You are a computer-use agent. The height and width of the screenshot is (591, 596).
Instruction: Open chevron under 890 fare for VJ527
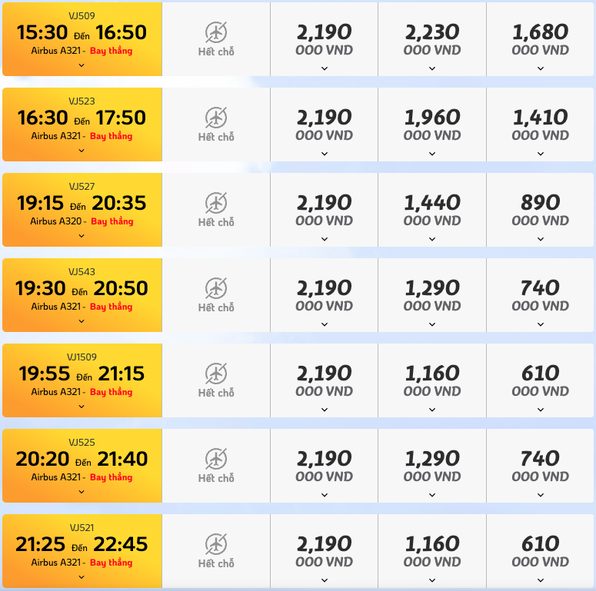click(541, 239)
